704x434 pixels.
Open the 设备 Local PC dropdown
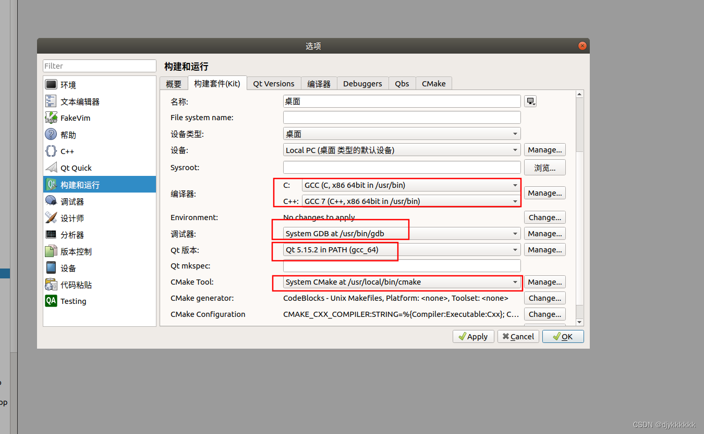point(402,150)
